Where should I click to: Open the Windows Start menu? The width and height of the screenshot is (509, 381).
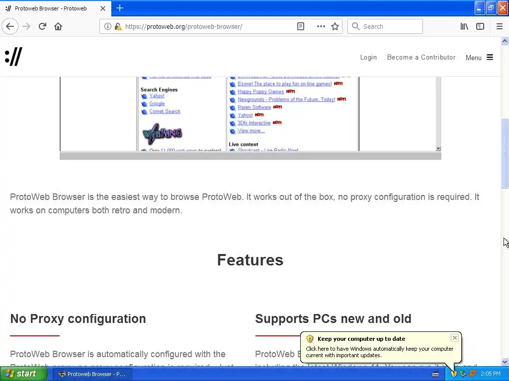23,374
